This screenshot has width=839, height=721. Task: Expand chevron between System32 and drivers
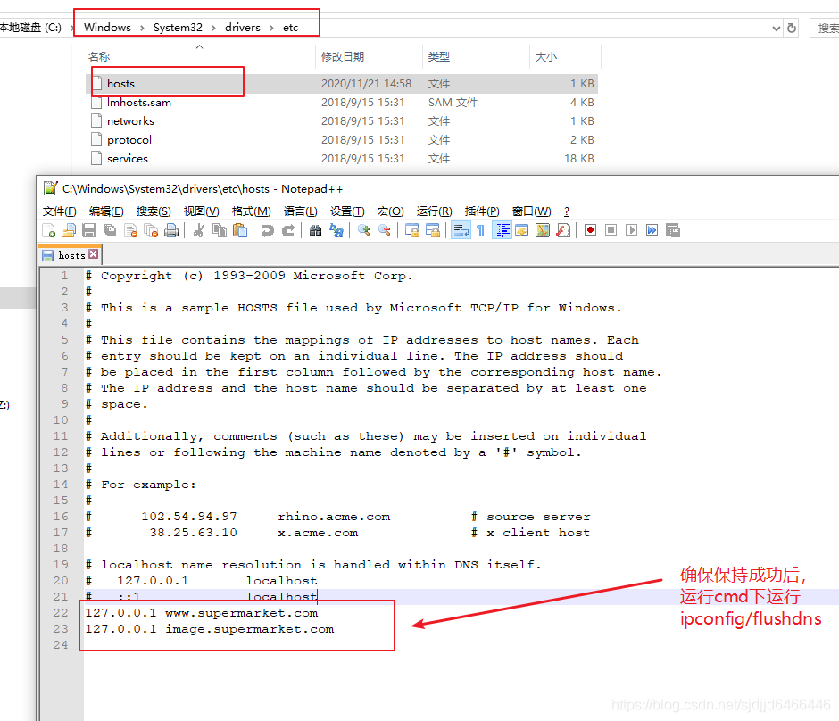coord(213,28)
